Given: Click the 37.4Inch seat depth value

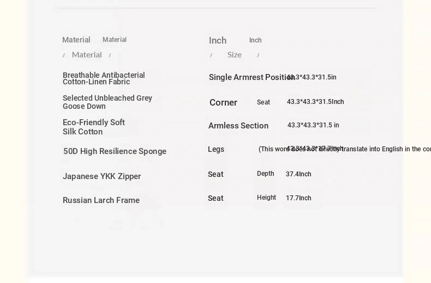Looking at the screenshot, I should 298,174.
